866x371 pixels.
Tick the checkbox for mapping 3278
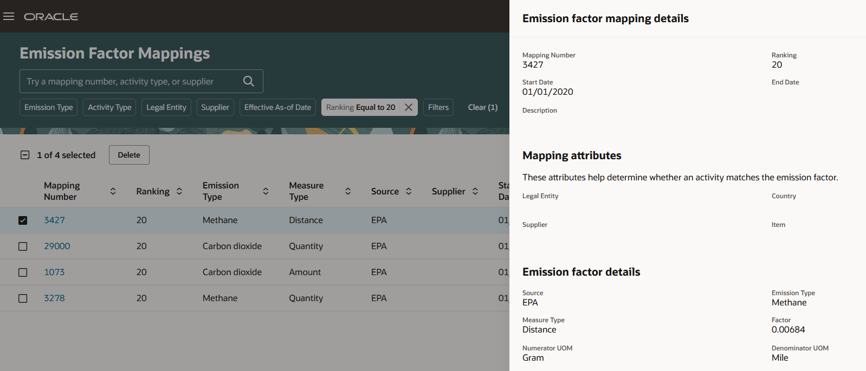coord(23,298)
